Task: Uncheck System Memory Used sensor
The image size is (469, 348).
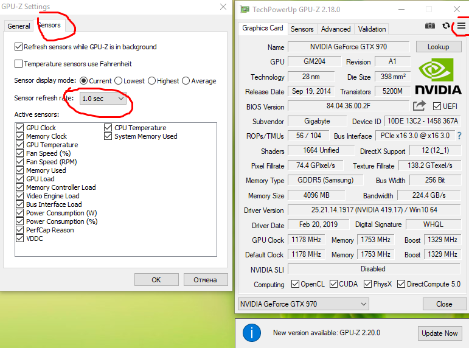Action: (108, 136)
